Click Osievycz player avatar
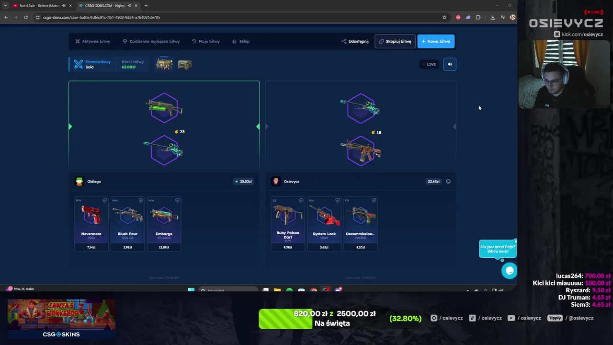 point(275,181)
